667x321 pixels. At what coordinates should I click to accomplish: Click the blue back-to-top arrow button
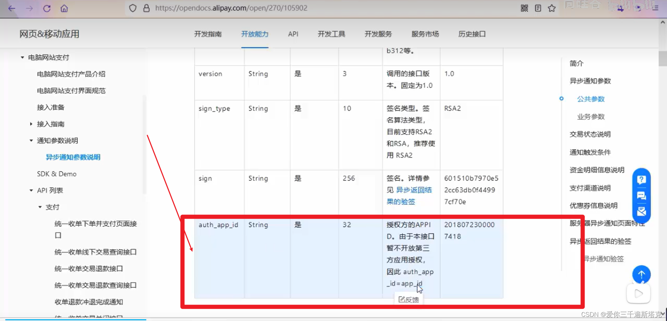[641, 274]
